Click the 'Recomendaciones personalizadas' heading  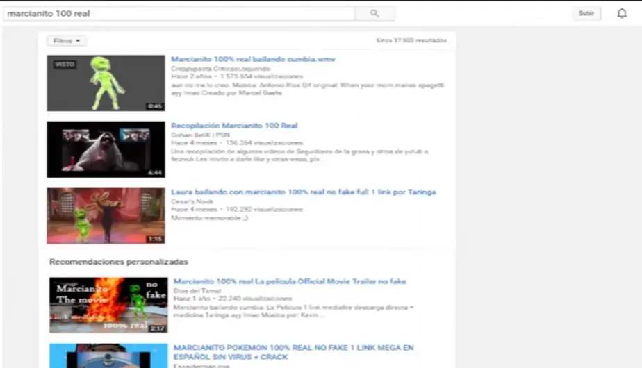tap(119, 262)
